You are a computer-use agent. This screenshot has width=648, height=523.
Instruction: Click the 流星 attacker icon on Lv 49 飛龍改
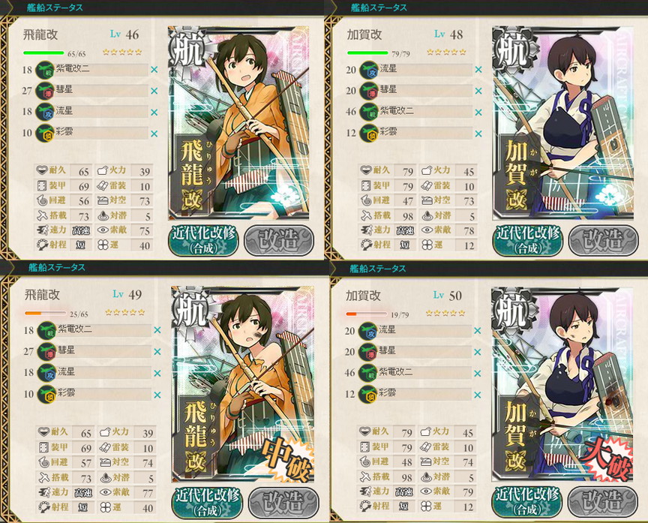click(x=46, y=373)
